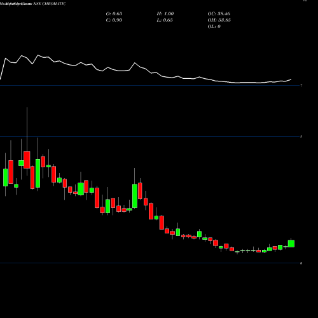Click the high value "H: 1.00"
The width and height of the screenshot is (318, 318).
pos(165,14)
